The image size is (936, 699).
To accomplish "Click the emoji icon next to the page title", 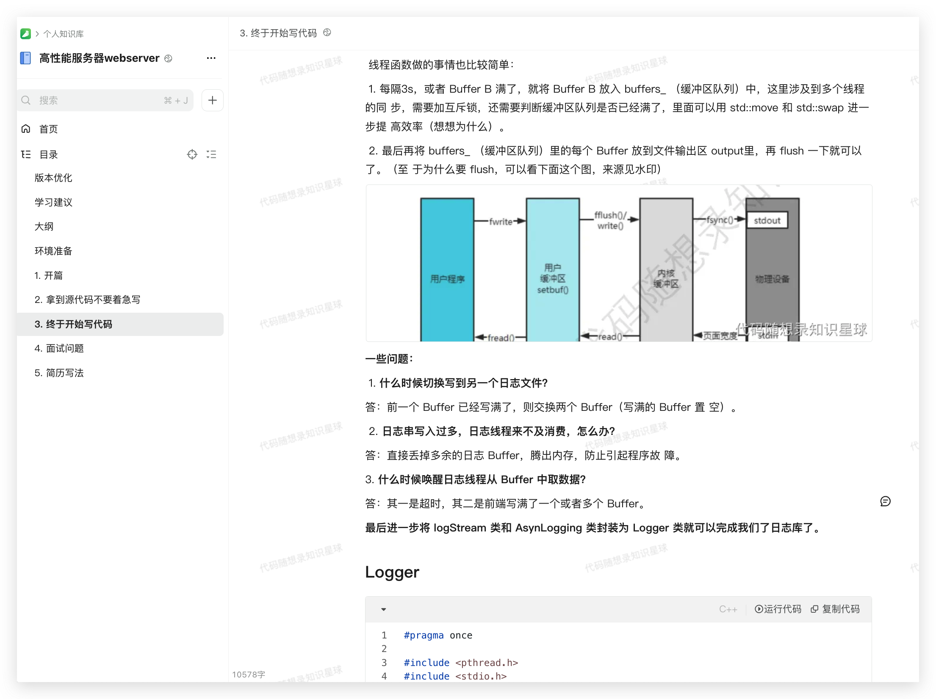I will pos(327,33).
